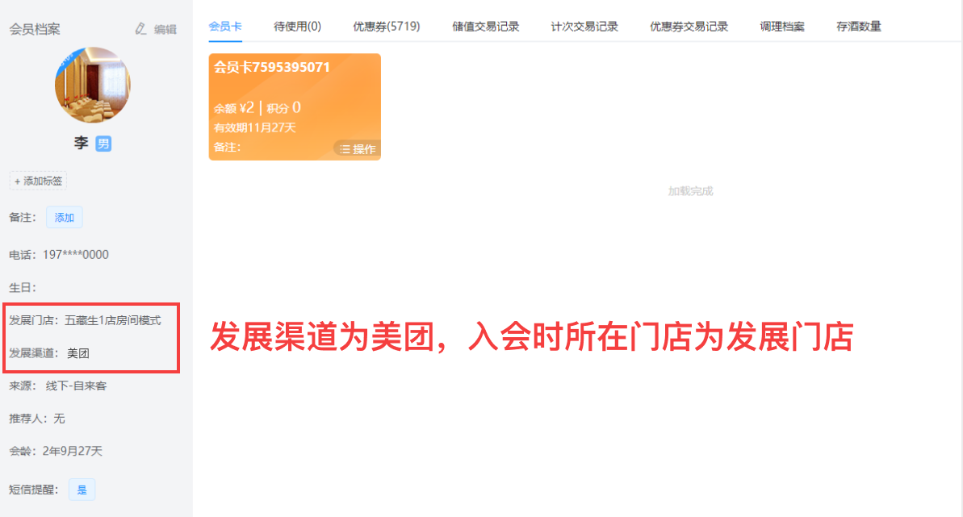Add a tag via 添加标签
Image resolution: width=963 pixels, height=517 pixels.
tap(38, 181)
